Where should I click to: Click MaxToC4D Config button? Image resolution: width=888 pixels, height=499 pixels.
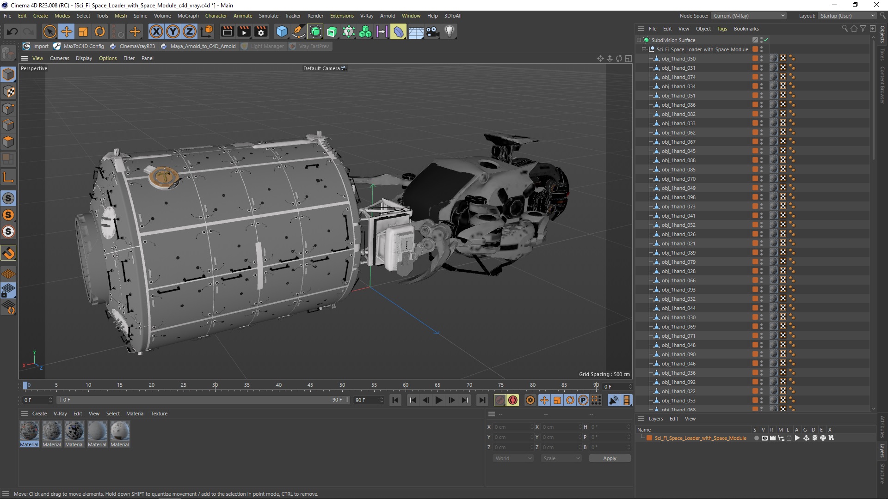[x=79, y=46]
